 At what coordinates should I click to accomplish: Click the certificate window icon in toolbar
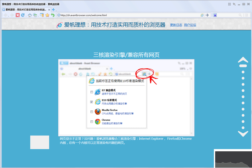tap(42, 15)
